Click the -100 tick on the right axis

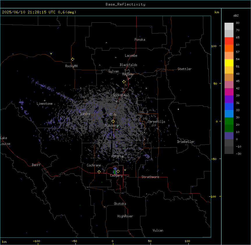tap(213, 196)
